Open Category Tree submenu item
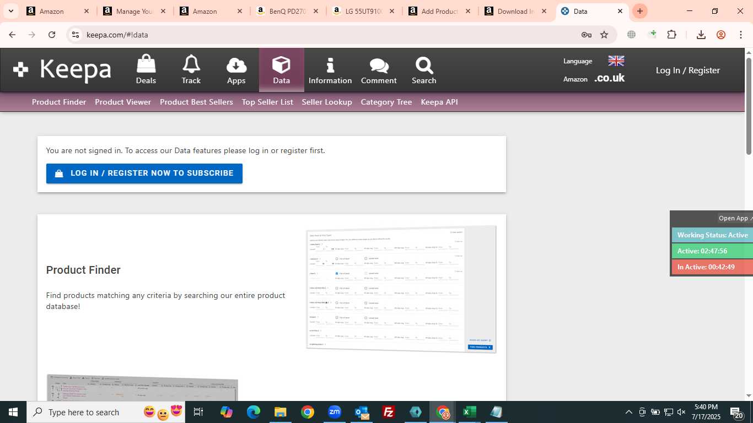 [386, 102]
